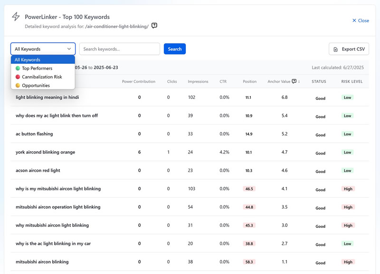
Task: Click the Search button
Action: (174, 49)
